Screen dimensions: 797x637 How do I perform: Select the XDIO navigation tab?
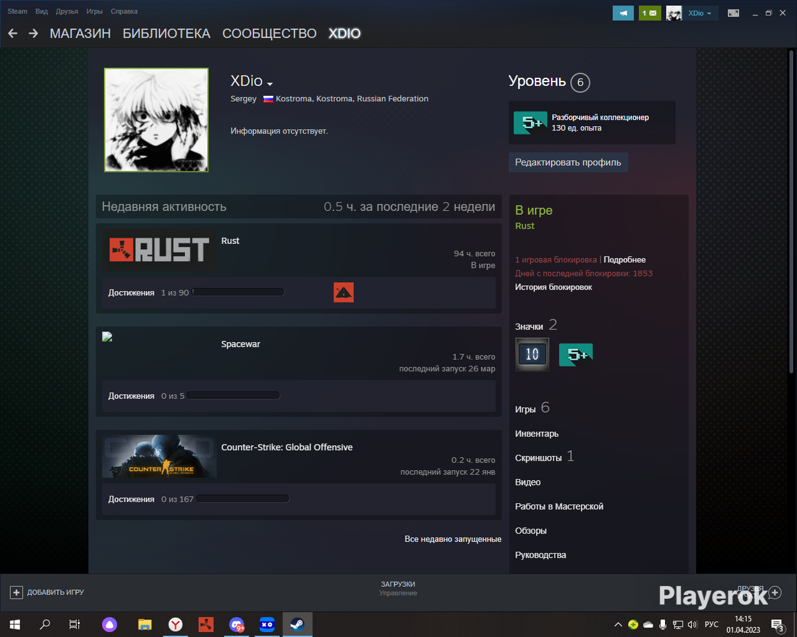coord(344,34)
